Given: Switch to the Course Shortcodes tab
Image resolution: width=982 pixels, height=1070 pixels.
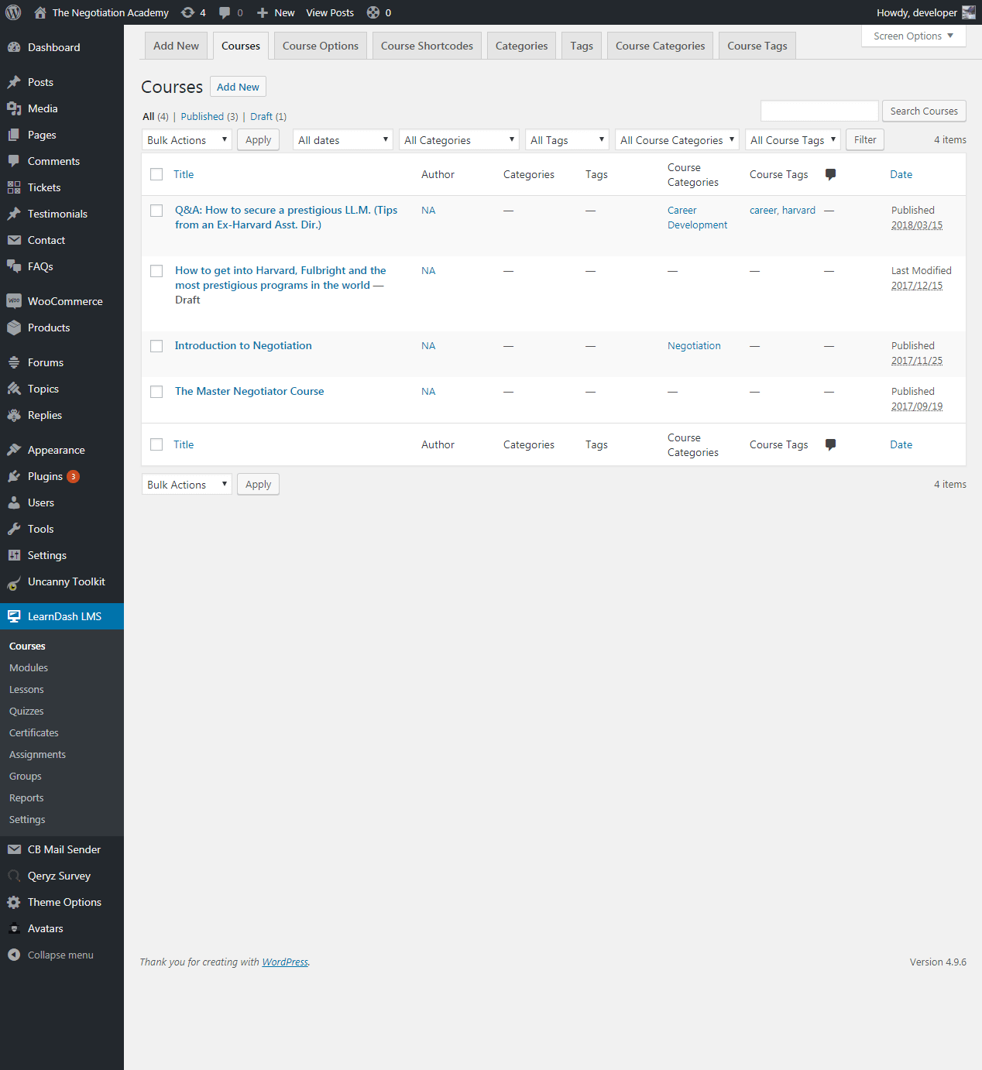Looking at the screenshot, I should pyautogui.click(x=427, y=46).
